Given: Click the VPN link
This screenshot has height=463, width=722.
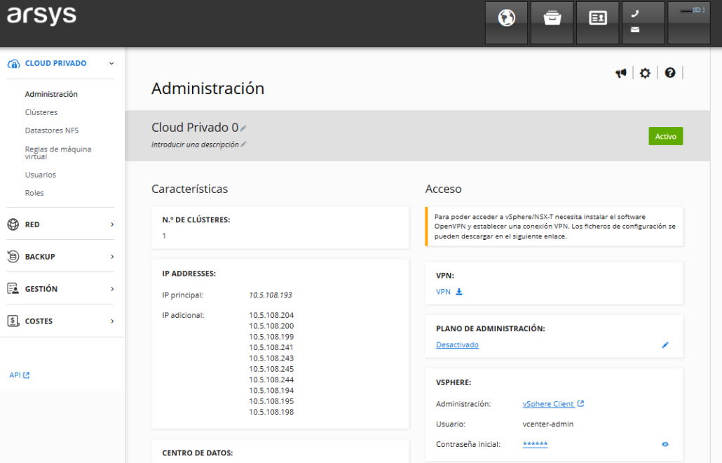Looking at the screenshot, I should (x=444, y=292).
